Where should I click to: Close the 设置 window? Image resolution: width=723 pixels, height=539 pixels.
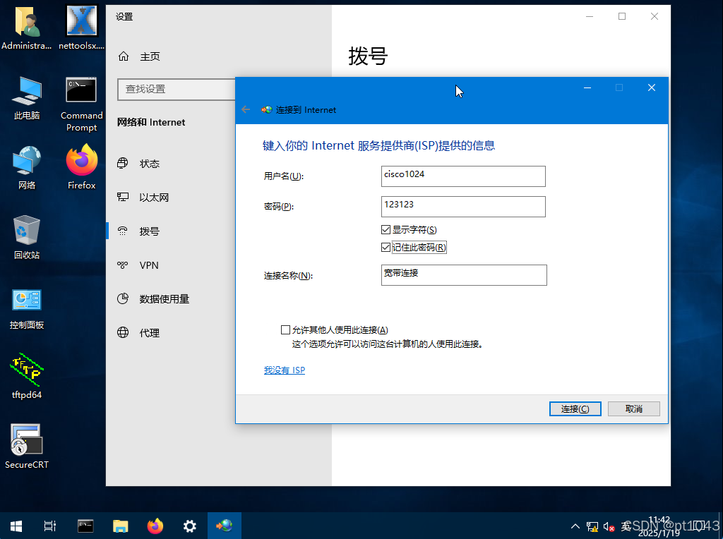tap(655, 16)
